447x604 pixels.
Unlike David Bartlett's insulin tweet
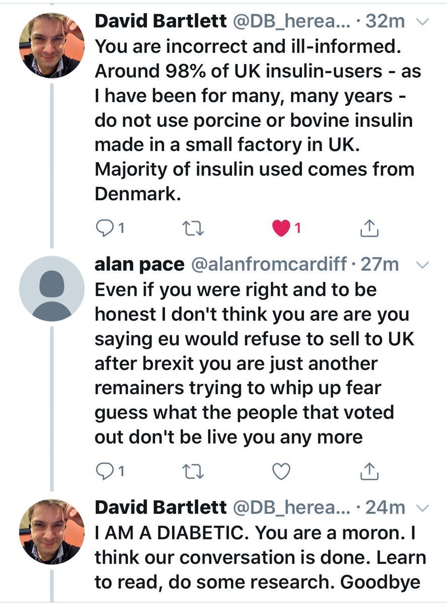(281, 229)
